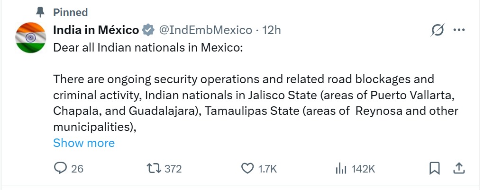484x190 pixels.
Task: Click the Pinned label text
Action: coord(70,12)
